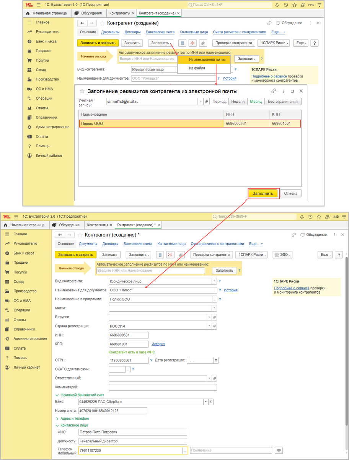The width and height of the screenshot is (349, 460).
Task: Open Подробнее о сервисе link in lower window
Action: point(292,288)
